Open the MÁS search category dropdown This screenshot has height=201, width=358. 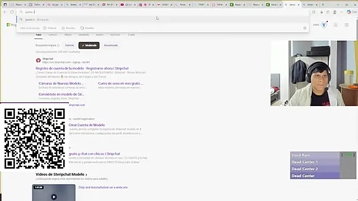131,35
